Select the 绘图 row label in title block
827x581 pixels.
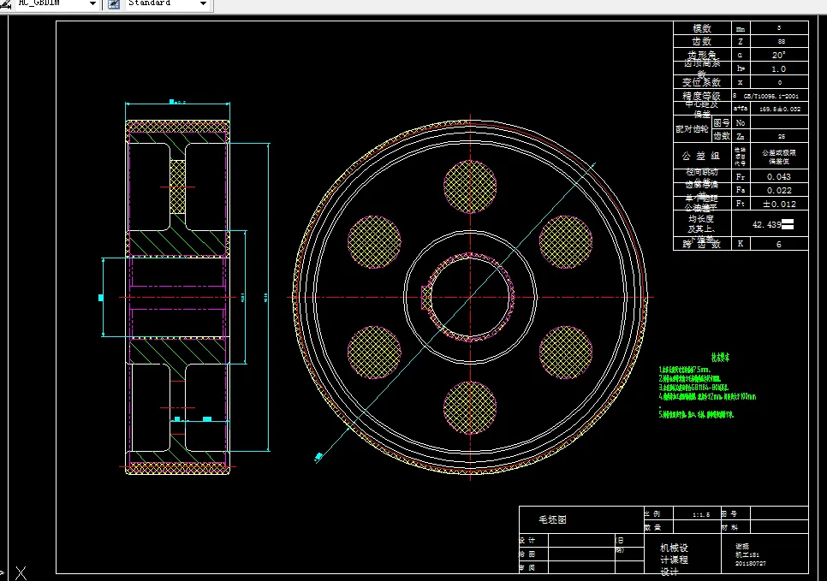(x=527, y=554)
